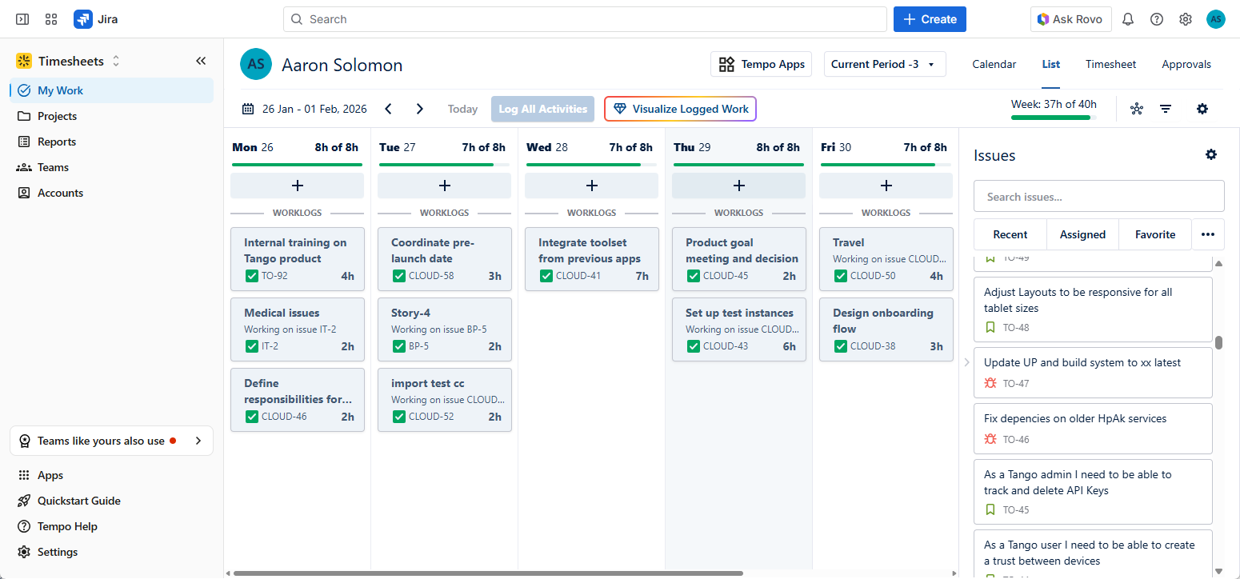Open the more options menu in Issues tabs
Screen dimensions: 1240x579
pyautogui.click(x=1208, y=234)
